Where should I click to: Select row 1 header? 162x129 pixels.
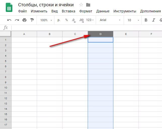tap(6, 40)
